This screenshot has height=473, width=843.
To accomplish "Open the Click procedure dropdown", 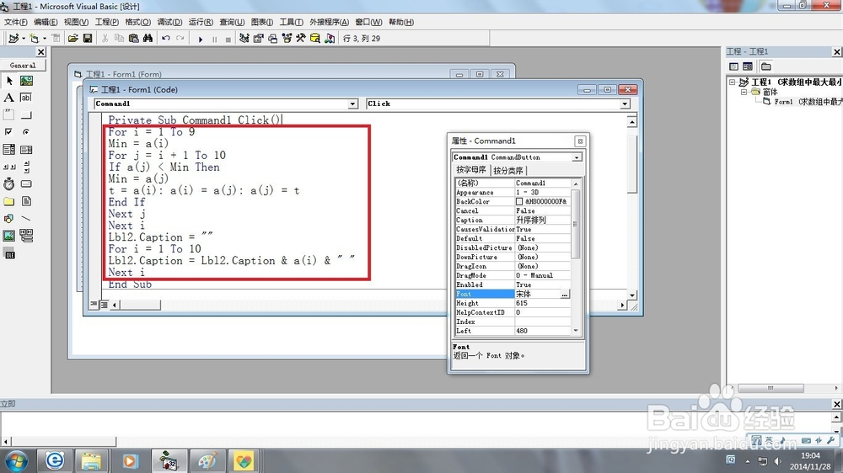I will (625, 104).
